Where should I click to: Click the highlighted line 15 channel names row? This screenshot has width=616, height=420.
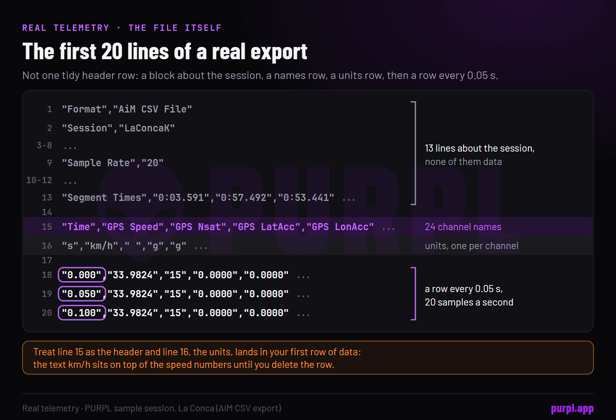click(308, 227)
